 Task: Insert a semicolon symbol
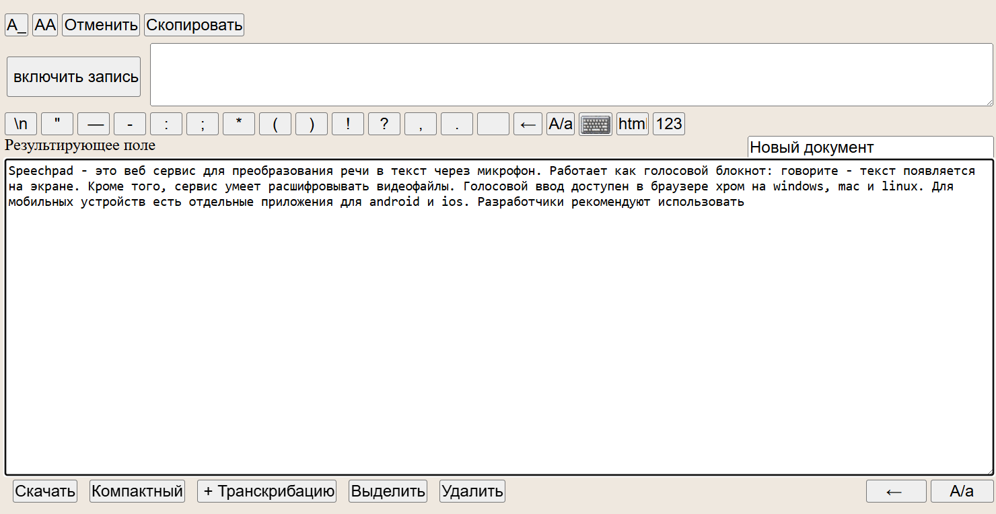tap(203, 124)
